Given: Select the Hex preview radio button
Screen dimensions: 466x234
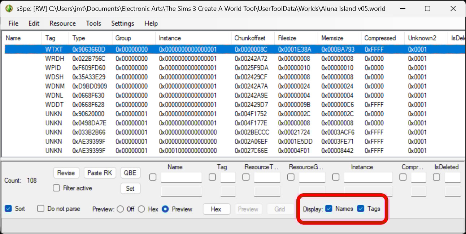Looking at the screenshot, I should tap(141, 209).
